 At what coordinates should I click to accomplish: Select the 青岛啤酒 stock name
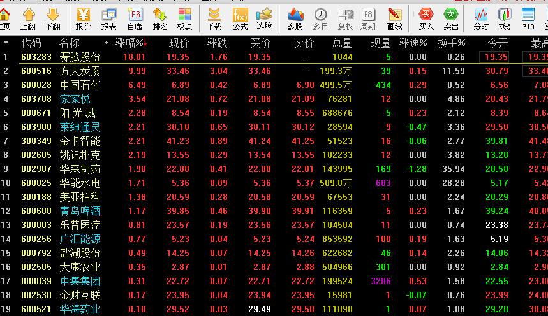(80, 211)
